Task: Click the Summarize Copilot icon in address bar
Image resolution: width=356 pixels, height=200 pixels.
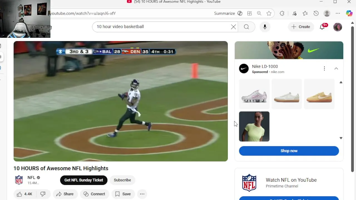Action: pos(240,13)
